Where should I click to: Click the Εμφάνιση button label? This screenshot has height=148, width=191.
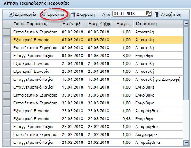(x=56, y=15)
